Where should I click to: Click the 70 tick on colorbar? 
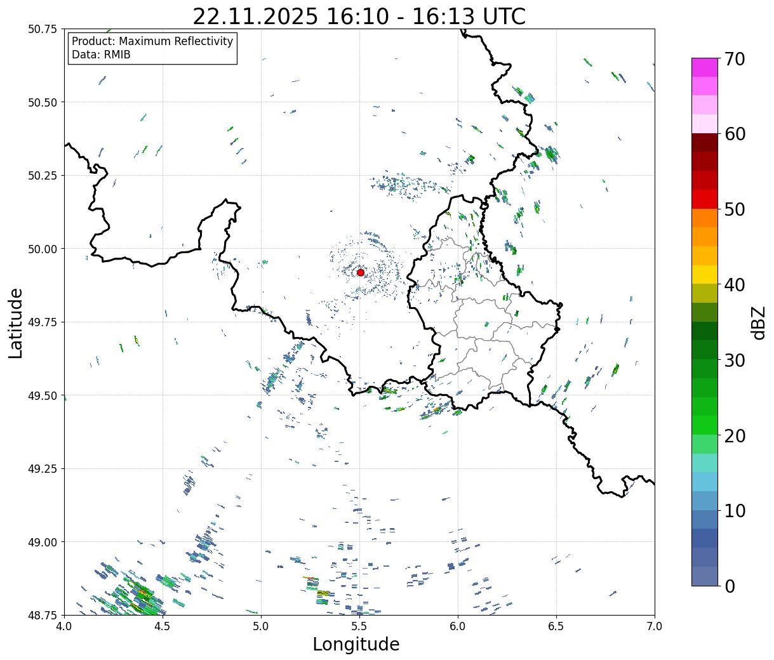tap(734, 59)
